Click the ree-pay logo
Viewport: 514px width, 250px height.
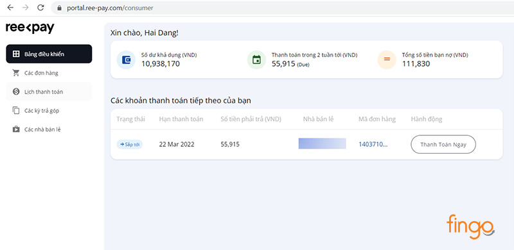click(30, 28)
